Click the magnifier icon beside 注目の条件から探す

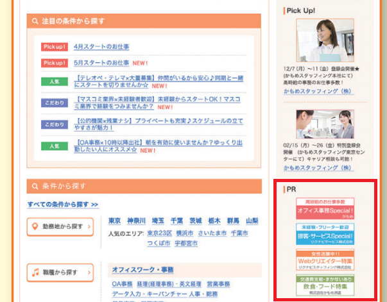[34, 22]
